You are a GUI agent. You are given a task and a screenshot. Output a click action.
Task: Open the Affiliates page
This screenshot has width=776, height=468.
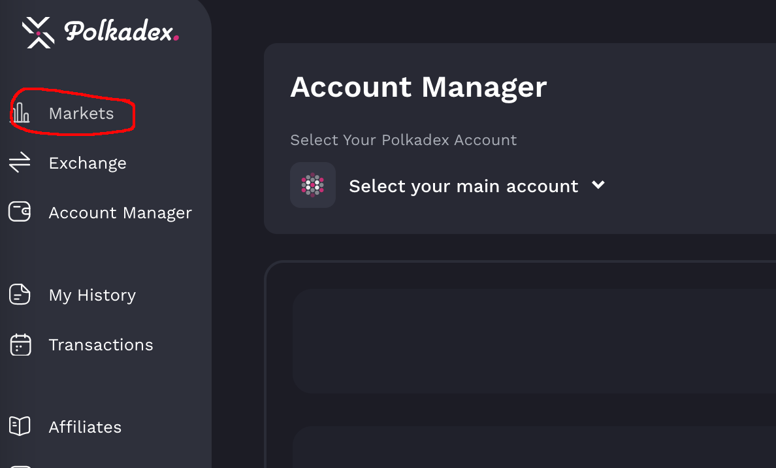(x=85, y=426)
